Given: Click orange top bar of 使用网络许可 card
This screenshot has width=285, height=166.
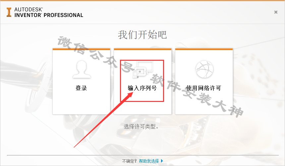Looking at the screenshot, I should [204, 49].
